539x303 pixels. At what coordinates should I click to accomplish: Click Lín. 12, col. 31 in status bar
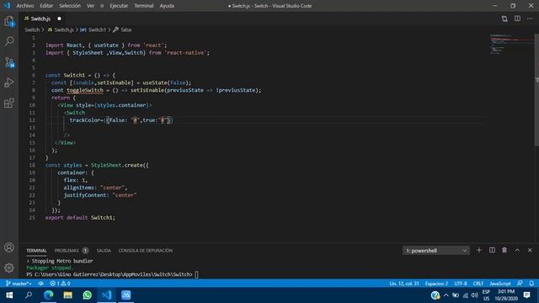point(404,284)
